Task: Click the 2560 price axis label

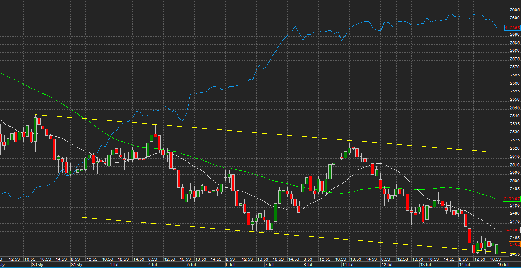Action: click(514, 83)
